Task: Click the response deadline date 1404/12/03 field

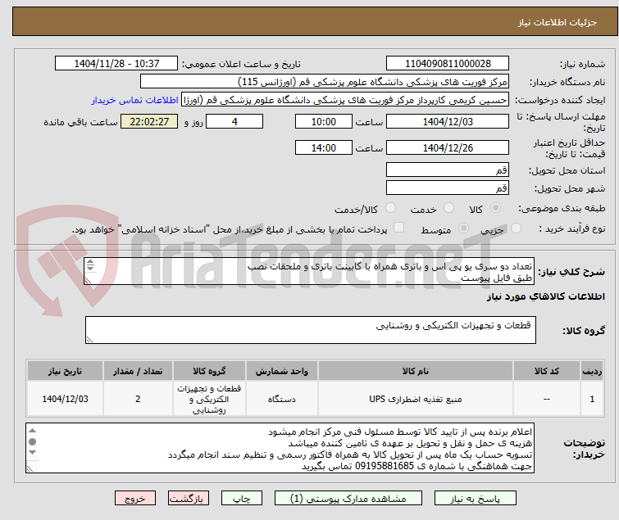Action: 448,121
